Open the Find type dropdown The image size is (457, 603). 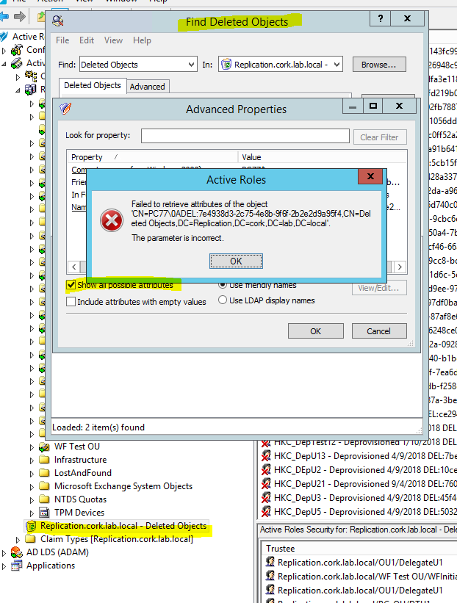tap(190, 65)
